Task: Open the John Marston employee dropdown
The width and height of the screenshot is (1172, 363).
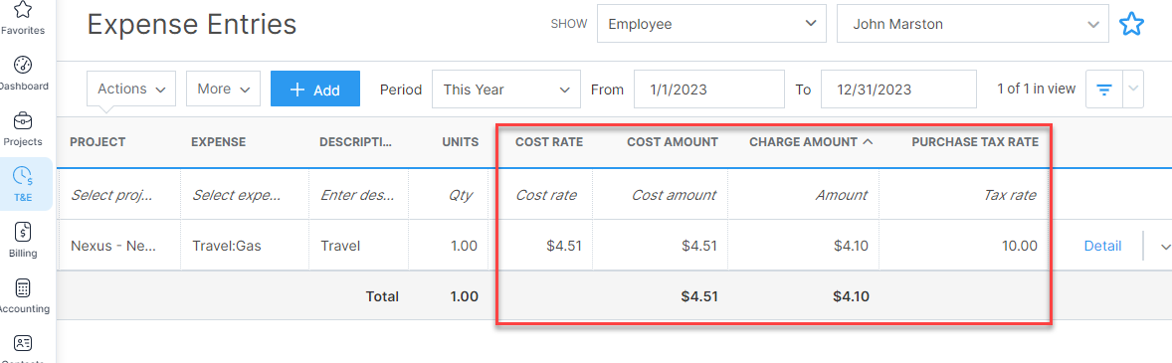Action: point(972,24)
